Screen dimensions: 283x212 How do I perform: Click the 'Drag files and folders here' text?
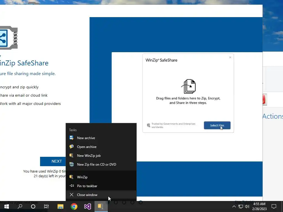tap(188, 100)
